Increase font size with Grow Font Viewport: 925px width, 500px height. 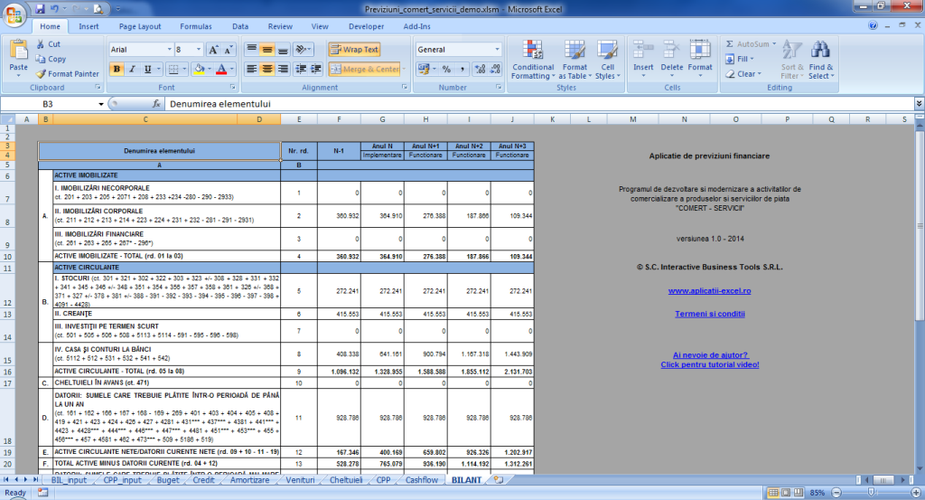click(x=213, y=50)
